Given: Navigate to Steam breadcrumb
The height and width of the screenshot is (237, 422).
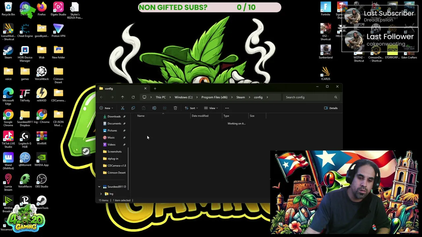Looking at the screenshot, I should pos(241,97).
